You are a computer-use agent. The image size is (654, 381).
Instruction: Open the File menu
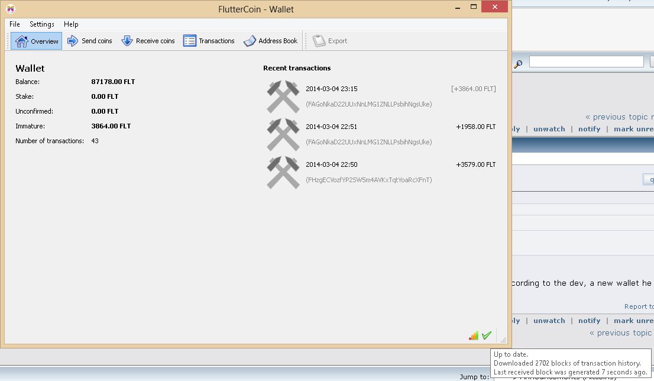pos(15,24)
